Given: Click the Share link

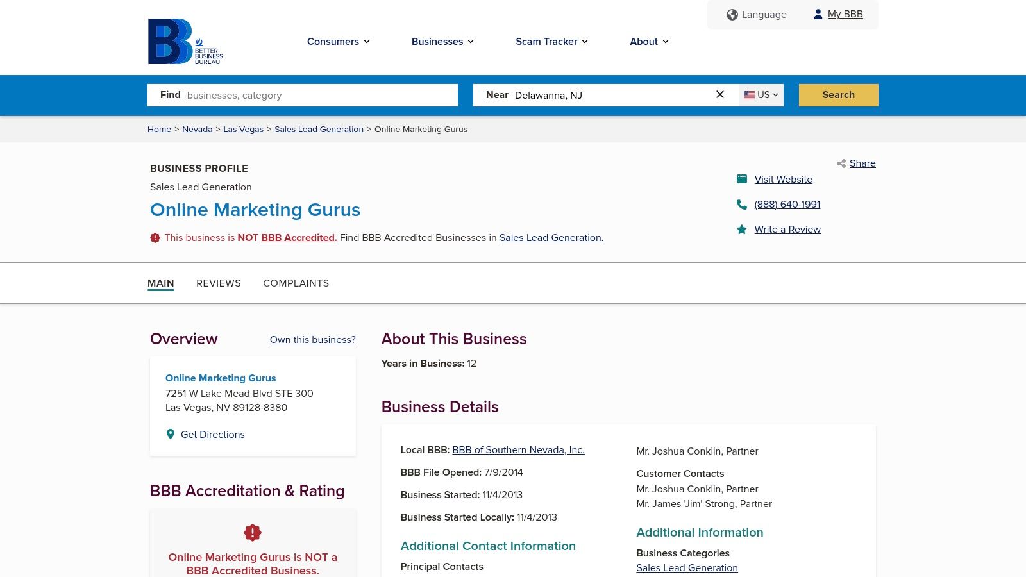Looking at the screenshot, I should click(862, 163).
